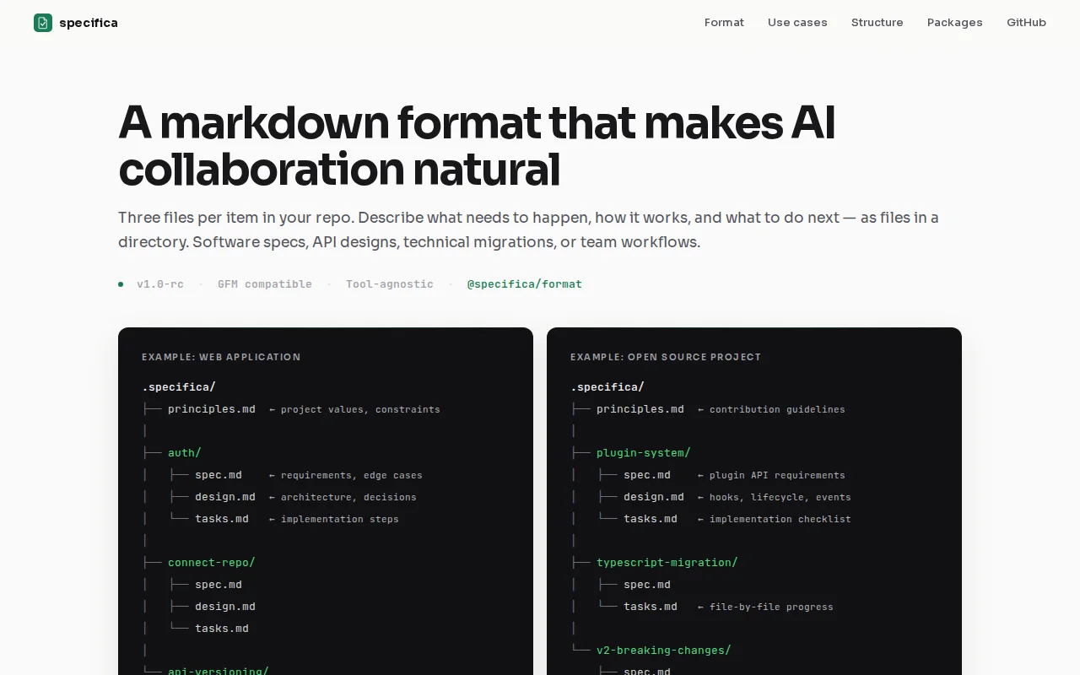Select principles.md with project values comment
The width and height of the screenshot is (1080, 675).
click(212, 409)
